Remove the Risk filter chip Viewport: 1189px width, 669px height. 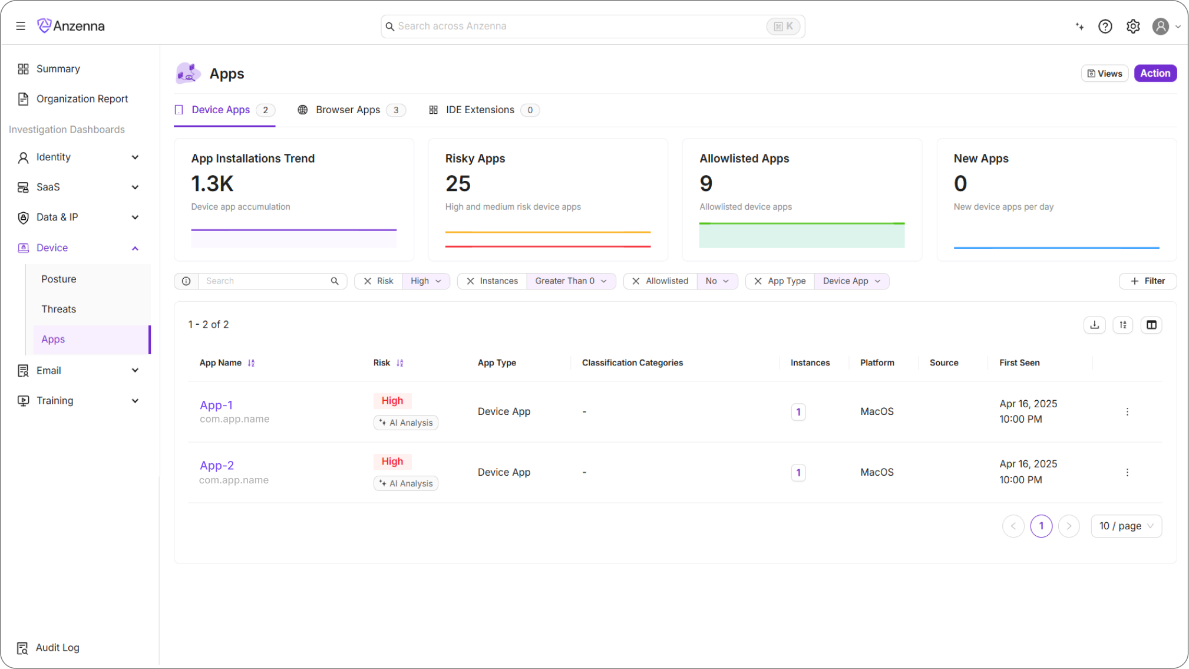(x=368, y=281)
